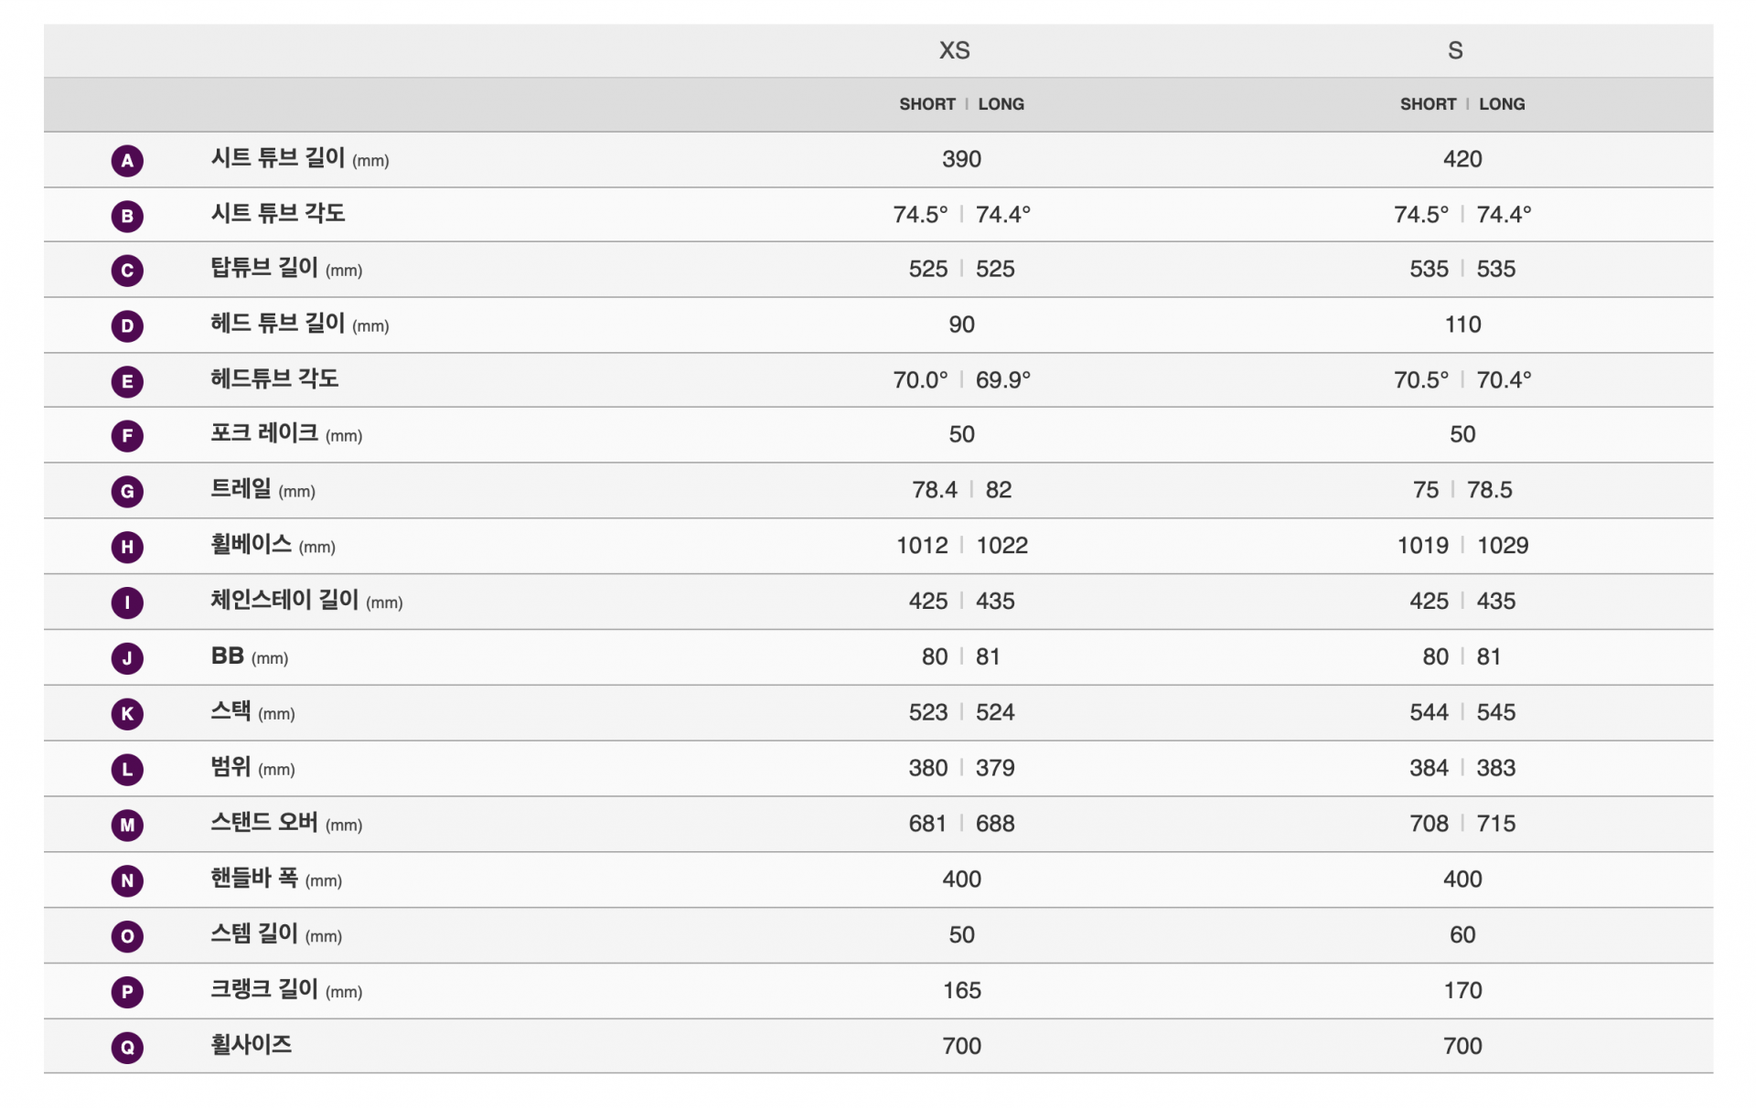Click the purple A badge icon
This screenshot has width=1756, height=1108.
point(127,161)
